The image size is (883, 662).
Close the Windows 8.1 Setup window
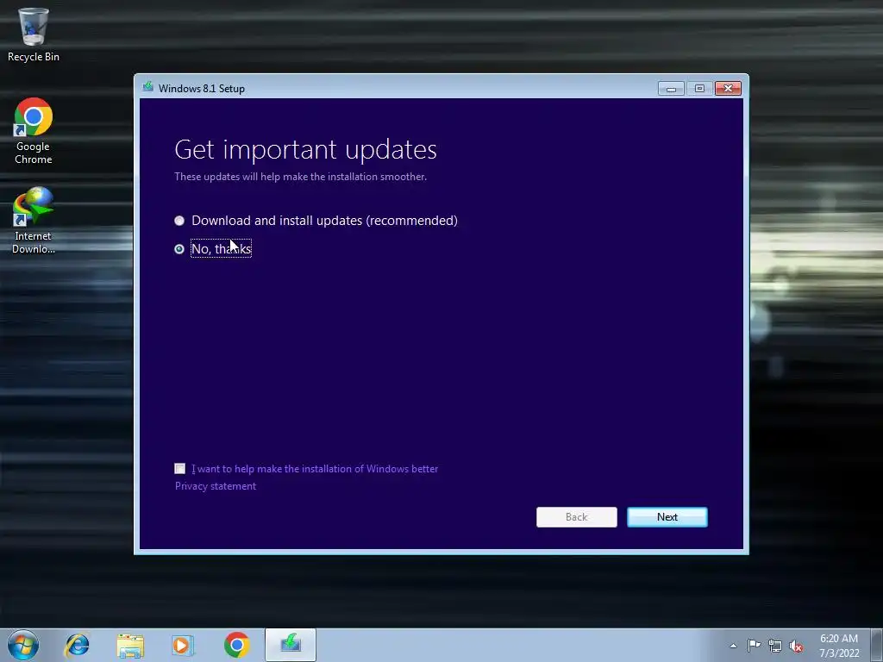pyautogui.click(x=728, y=89)
